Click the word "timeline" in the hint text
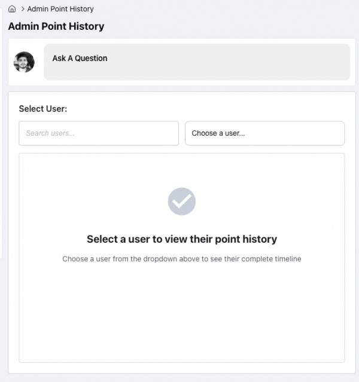 (x=287, y=259)
